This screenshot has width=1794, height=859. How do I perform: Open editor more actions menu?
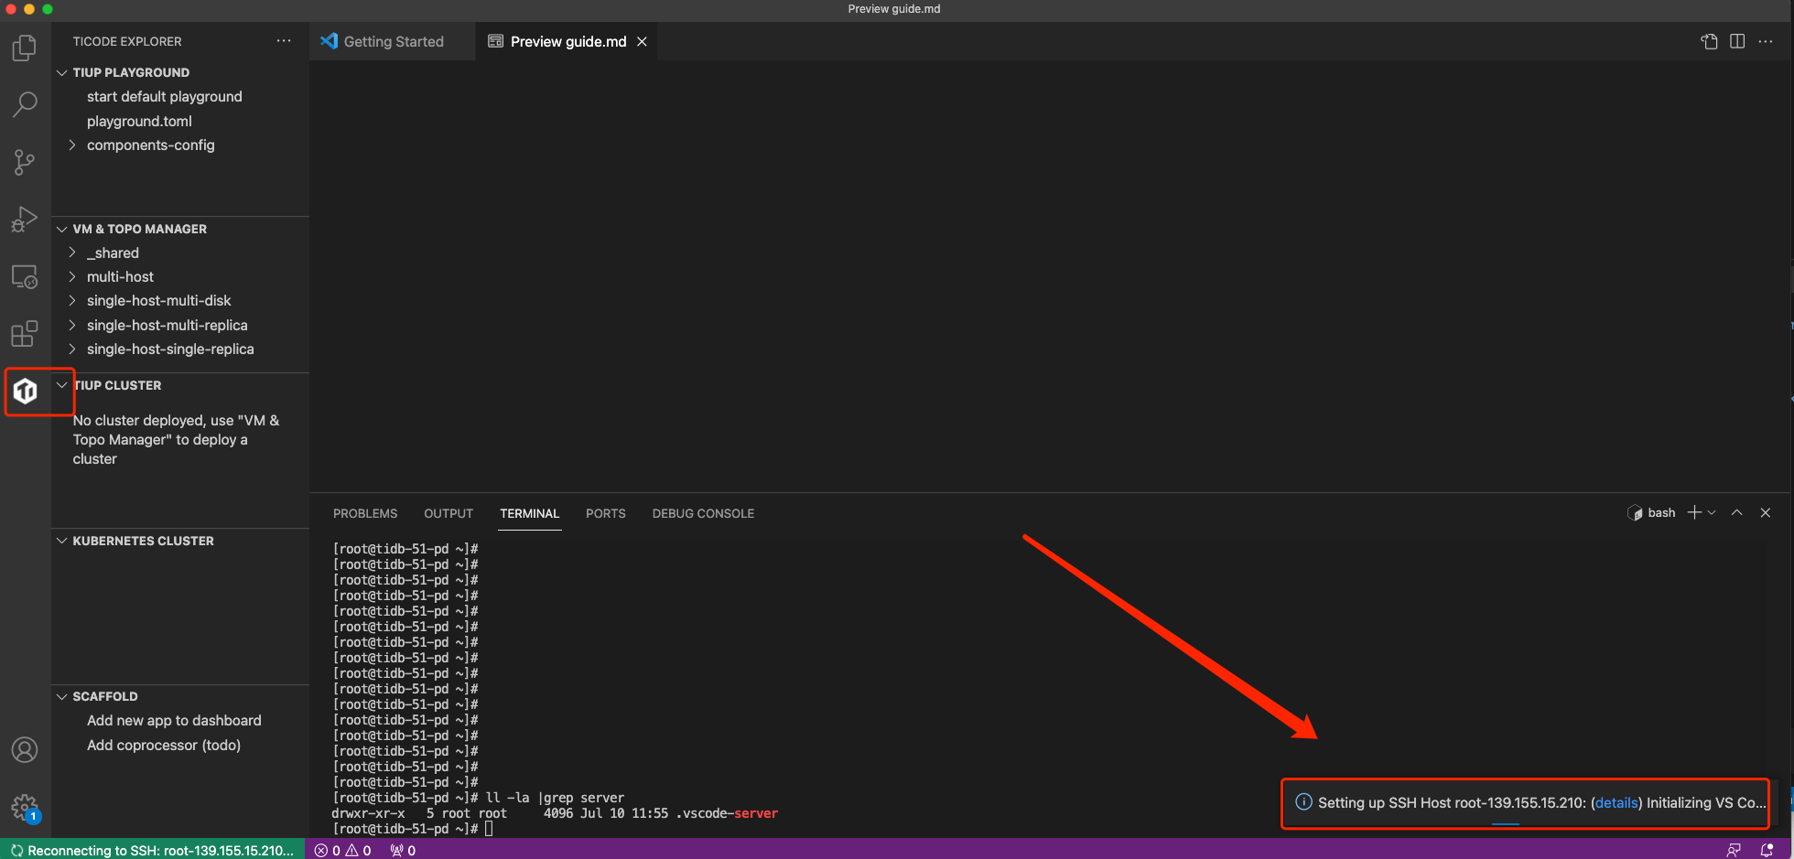click(1766, 41)
